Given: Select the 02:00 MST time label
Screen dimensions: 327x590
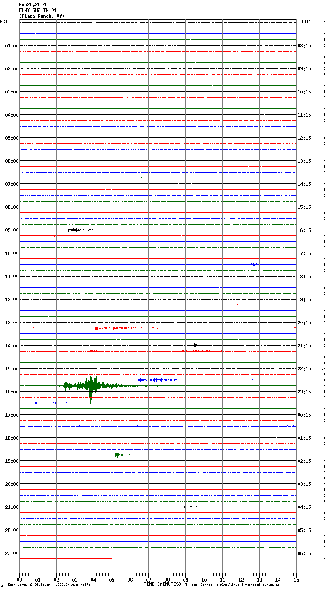Looking at the screenshot, I should click(x=12, y=69).
